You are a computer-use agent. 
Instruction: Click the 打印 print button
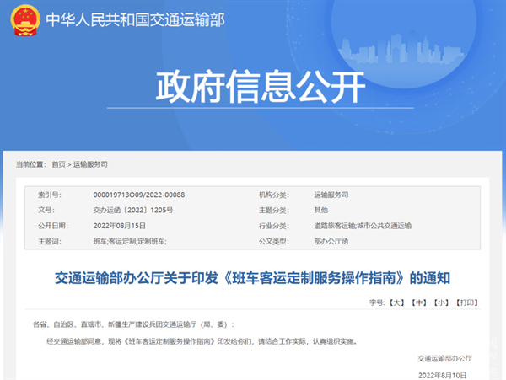coord(466,302)
